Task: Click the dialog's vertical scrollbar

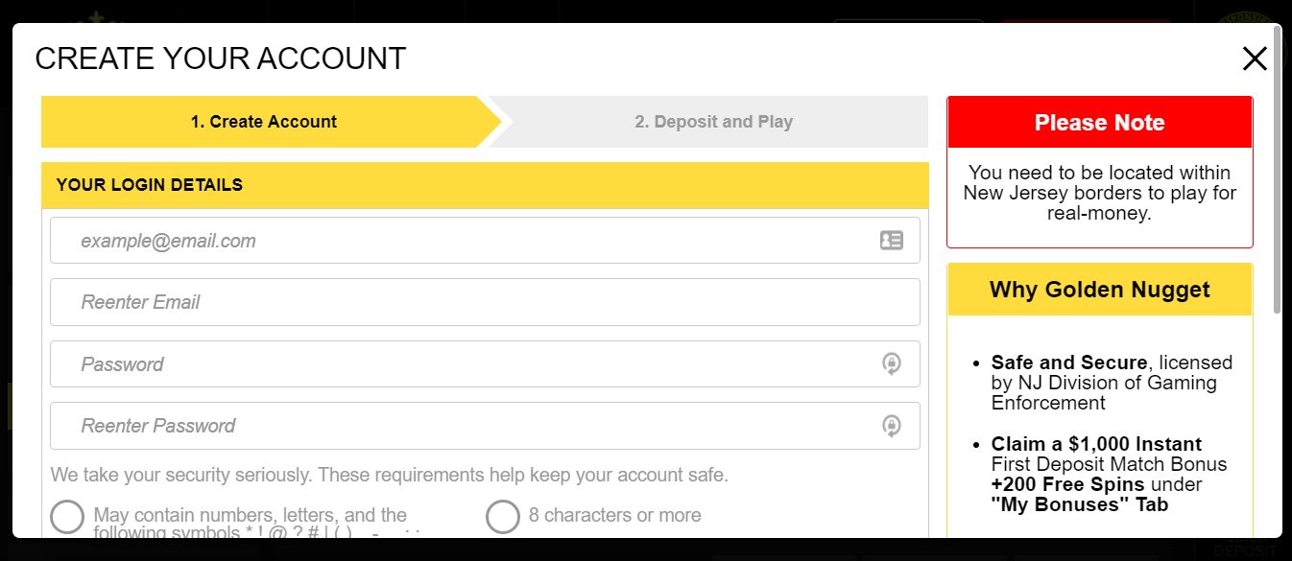Action: pyautogui.click(x=1277, y=173)
